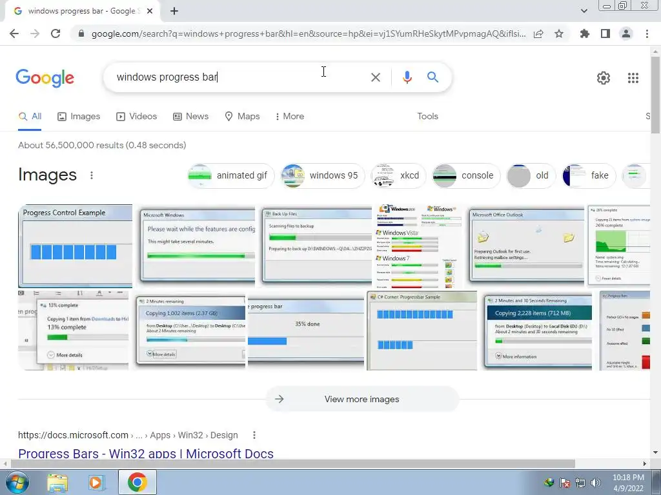Image resolution: width=661 pixels, height=495 pixels.
Task: Open Progress Bars Win32 Microsoft Docs link
Action: pyautogui.click(x=146, y=454)
